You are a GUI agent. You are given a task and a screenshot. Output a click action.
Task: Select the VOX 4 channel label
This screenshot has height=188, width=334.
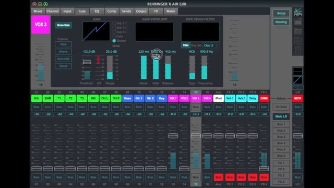[207, 98]
